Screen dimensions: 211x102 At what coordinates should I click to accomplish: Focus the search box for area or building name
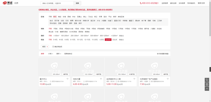(57, 3)
